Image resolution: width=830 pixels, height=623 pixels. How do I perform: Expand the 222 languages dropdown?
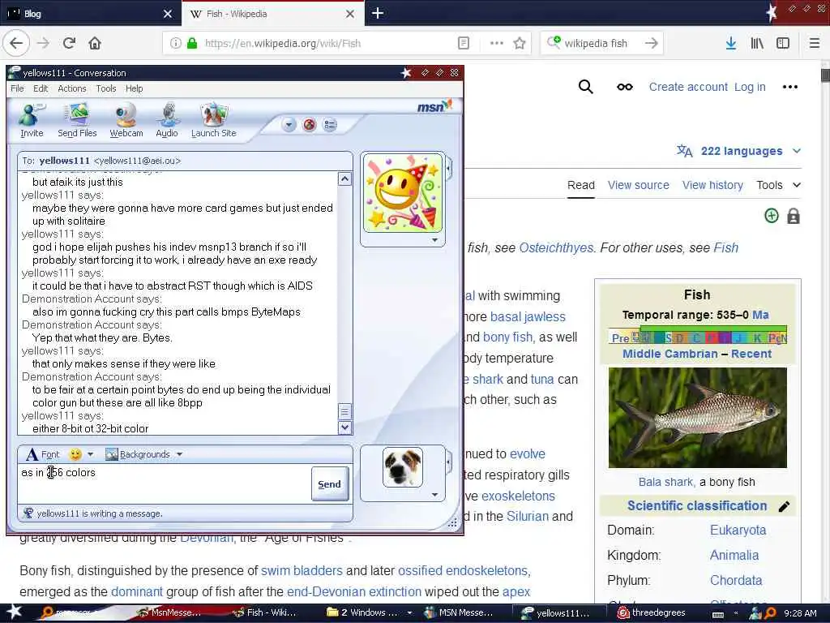(738, 151)
